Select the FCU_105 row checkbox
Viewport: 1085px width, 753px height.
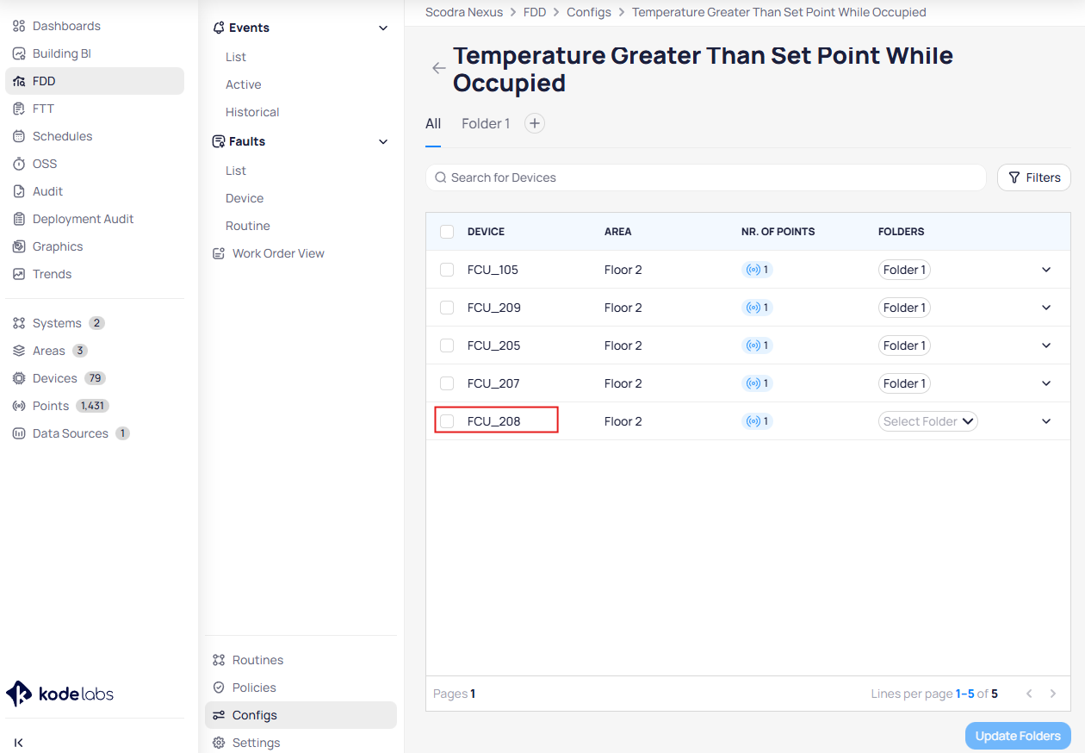pyautogui.click(x=447, y=270)
